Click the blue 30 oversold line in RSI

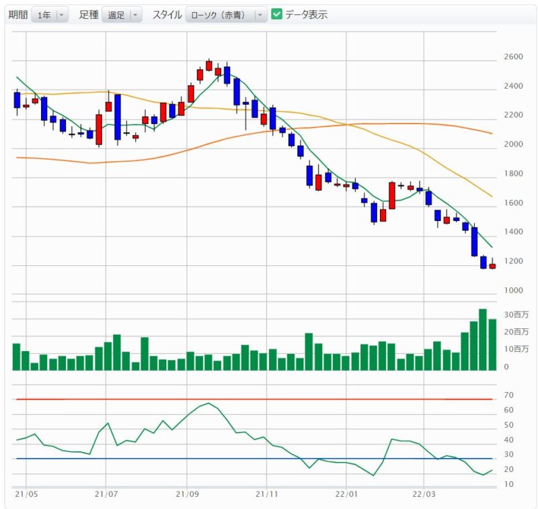269,459
